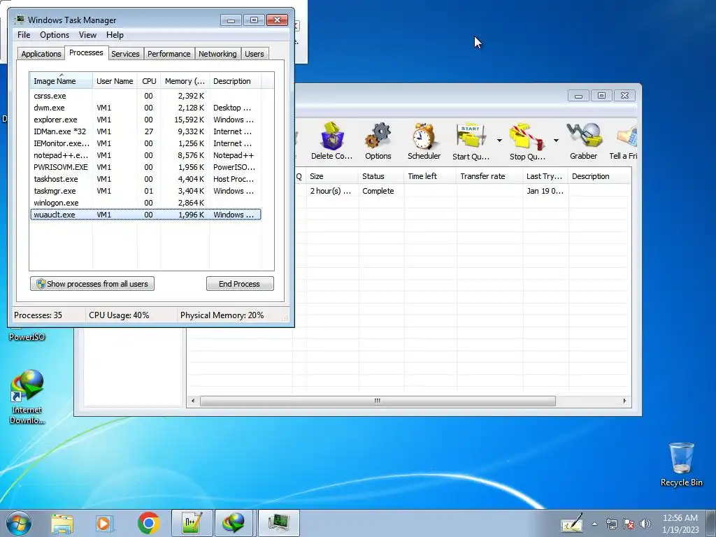The image size is (716, 537).
Task: Click the End Process button
Action: coord(240,284)
